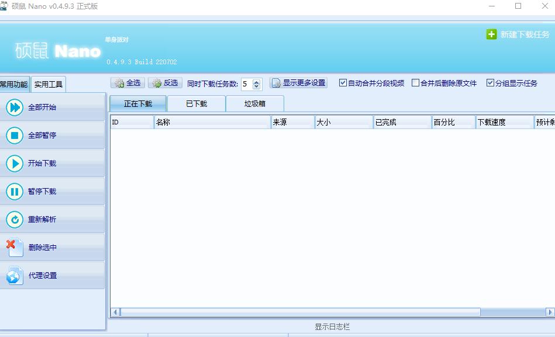Click the 已完成 column header
Viewport: 555px width, 337px height.
402,122
